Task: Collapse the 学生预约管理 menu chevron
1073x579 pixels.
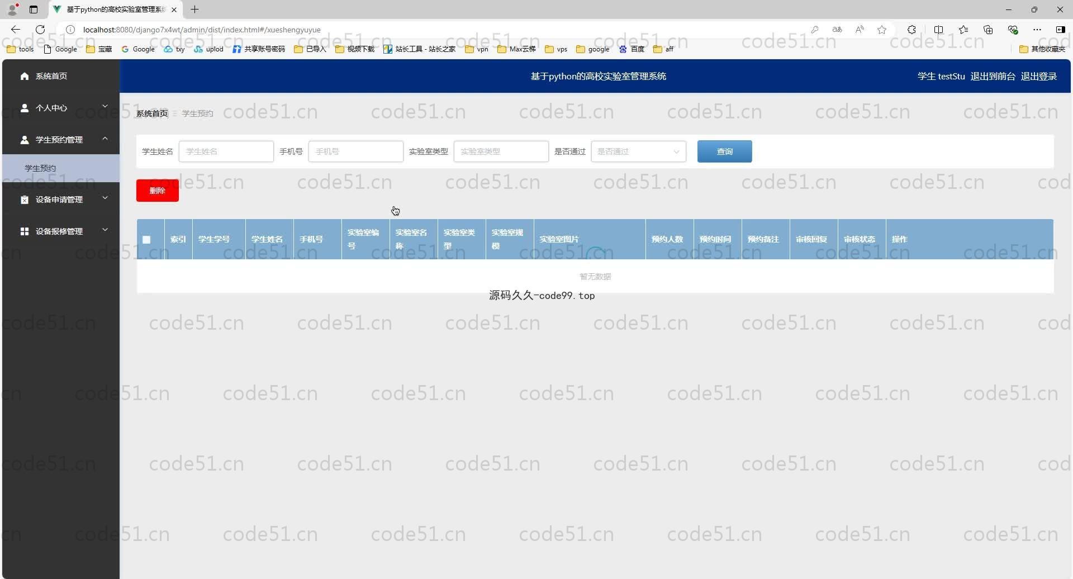Action: pos(105,138)
